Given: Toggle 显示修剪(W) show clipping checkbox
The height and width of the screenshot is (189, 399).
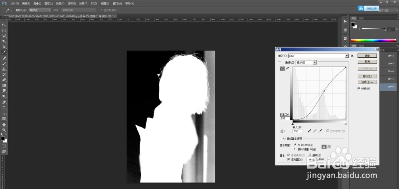Looking at the screenshot, I should click(328, 131).
